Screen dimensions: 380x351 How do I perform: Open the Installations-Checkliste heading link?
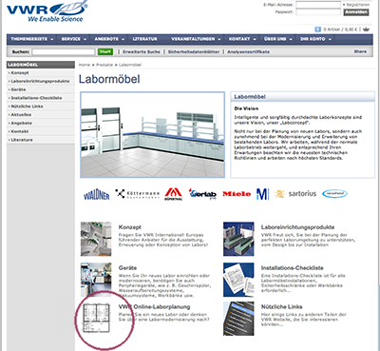[x=292, y=268]
